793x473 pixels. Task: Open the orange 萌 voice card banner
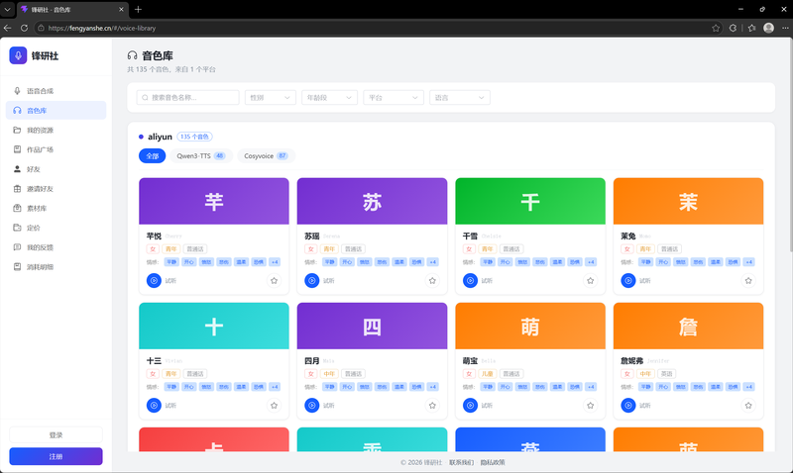[x=530, y=326]
